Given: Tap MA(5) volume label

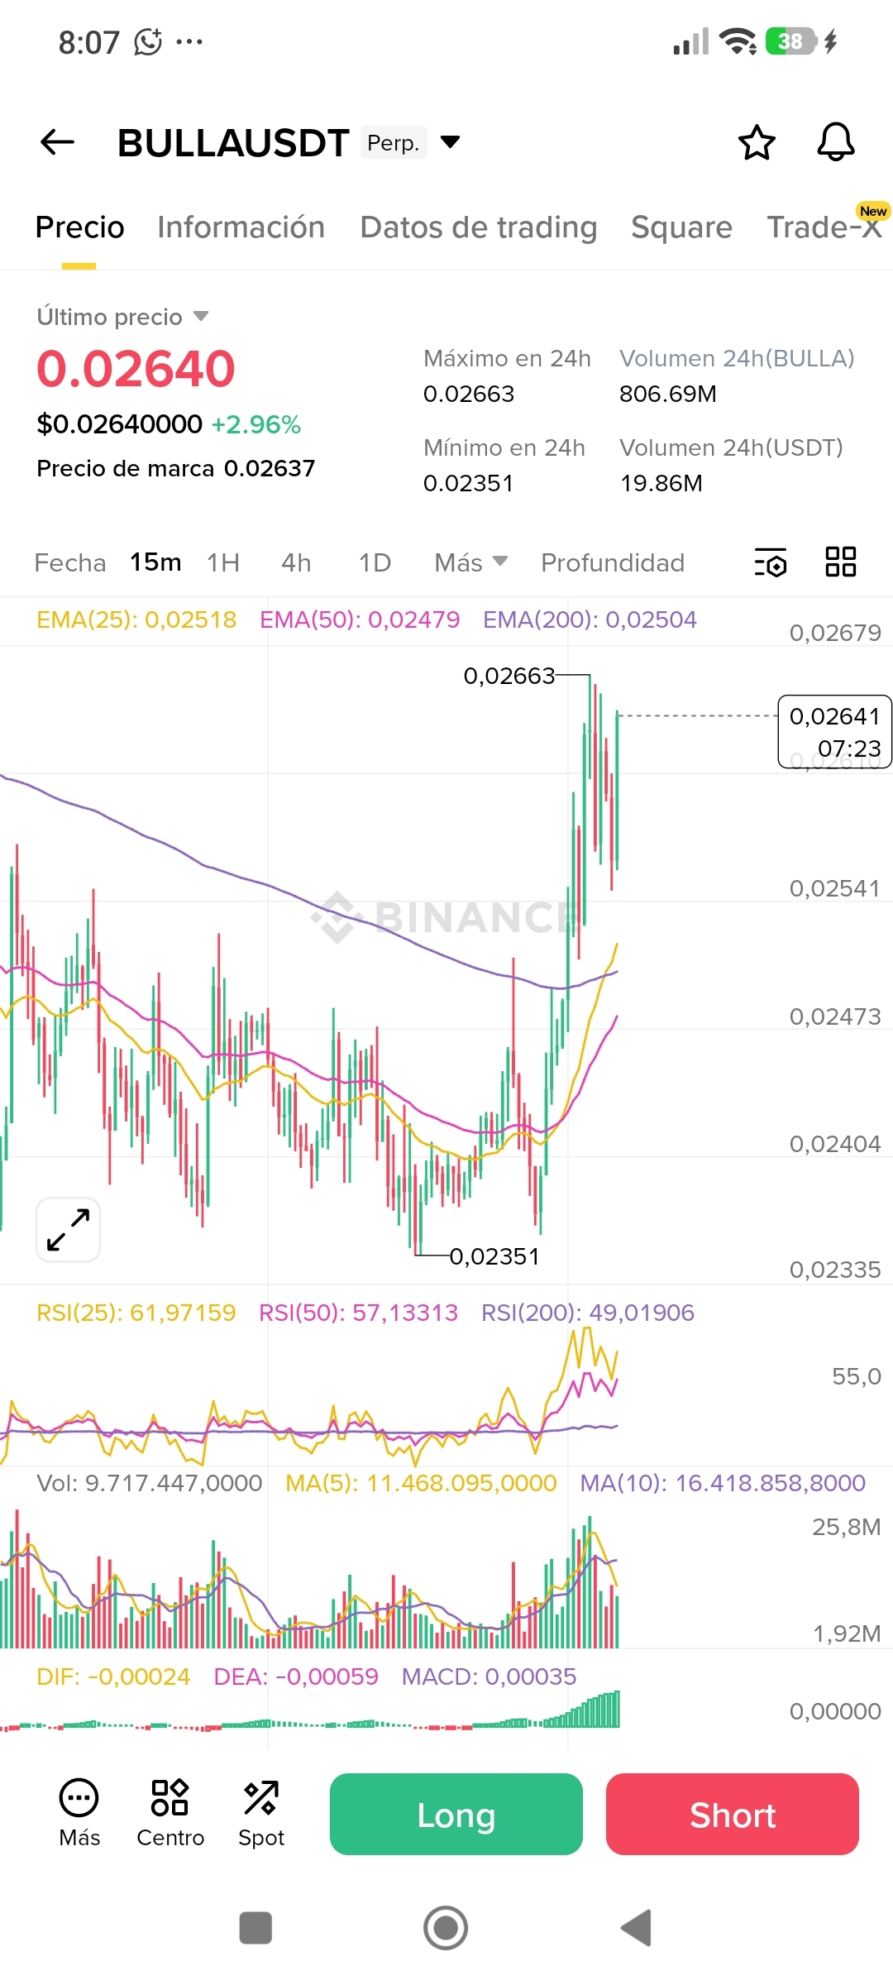Looking at the screenshot, I should (x=421, y=1483).
